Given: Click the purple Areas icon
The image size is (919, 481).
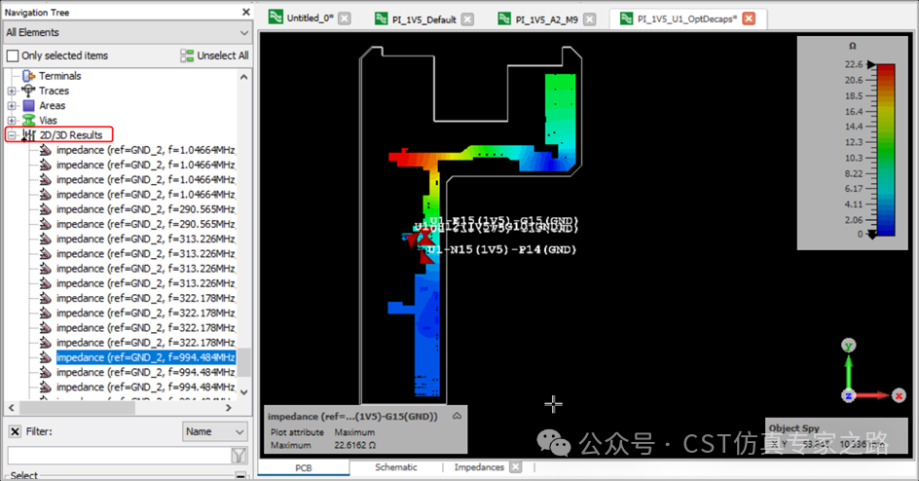Looking at the screenshot, I should click(29, 105).
